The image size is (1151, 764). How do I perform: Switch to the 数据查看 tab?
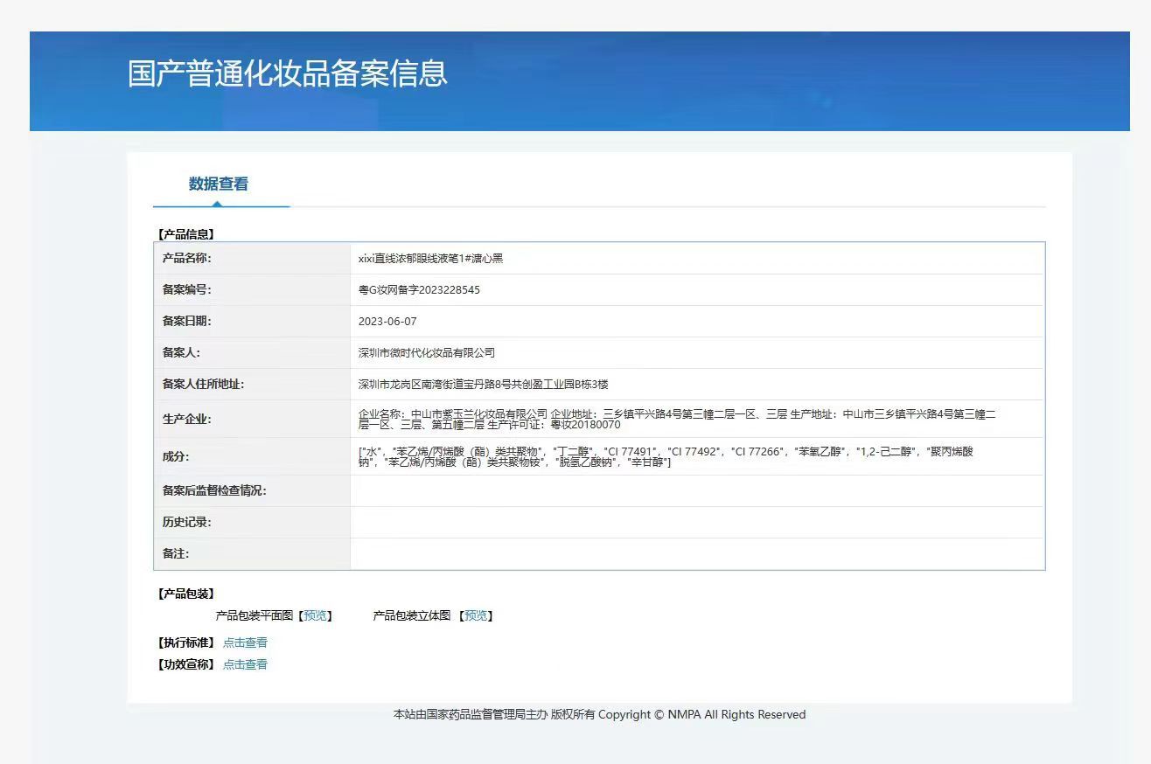(x=219, y=184)
